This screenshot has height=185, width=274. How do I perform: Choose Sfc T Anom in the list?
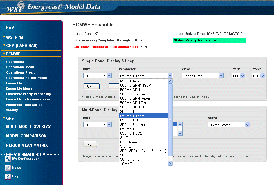tap(129, 142)
